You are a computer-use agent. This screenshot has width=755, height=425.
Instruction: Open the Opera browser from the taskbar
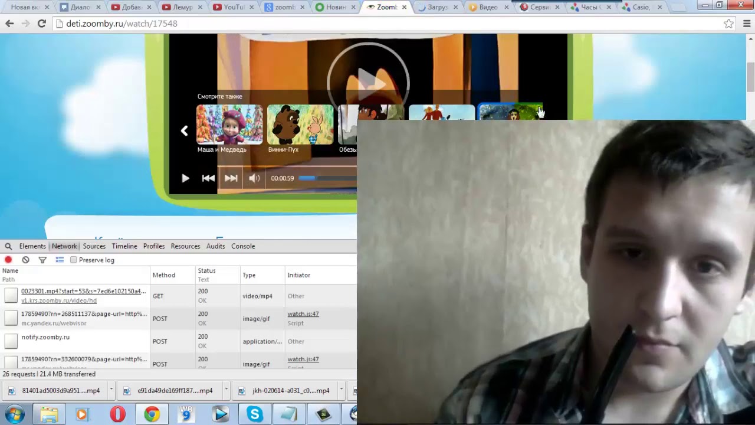click(x=117, y=414)
